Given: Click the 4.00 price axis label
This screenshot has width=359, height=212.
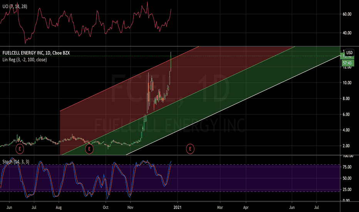Looking at the screenshot, I should (x=346, y=130).
